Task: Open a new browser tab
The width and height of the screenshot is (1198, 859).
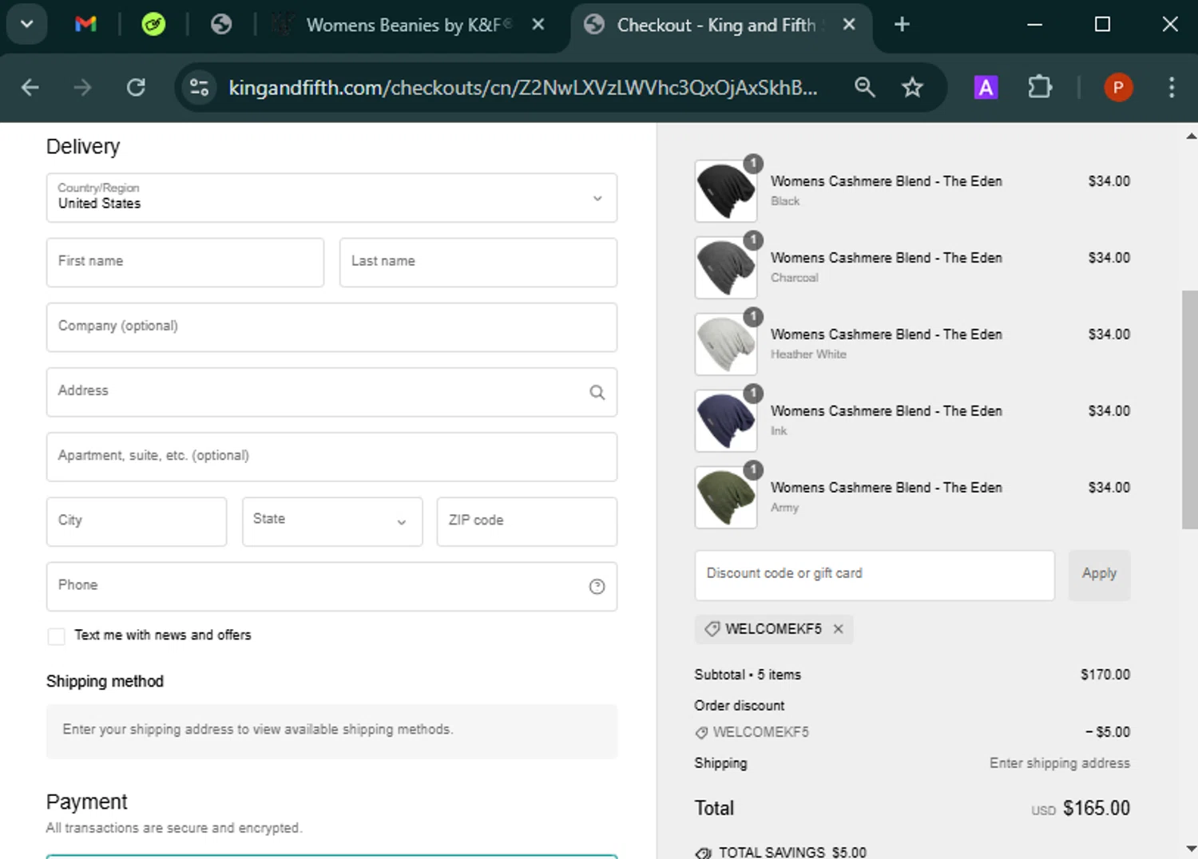Action: click(x=902, y=25)
